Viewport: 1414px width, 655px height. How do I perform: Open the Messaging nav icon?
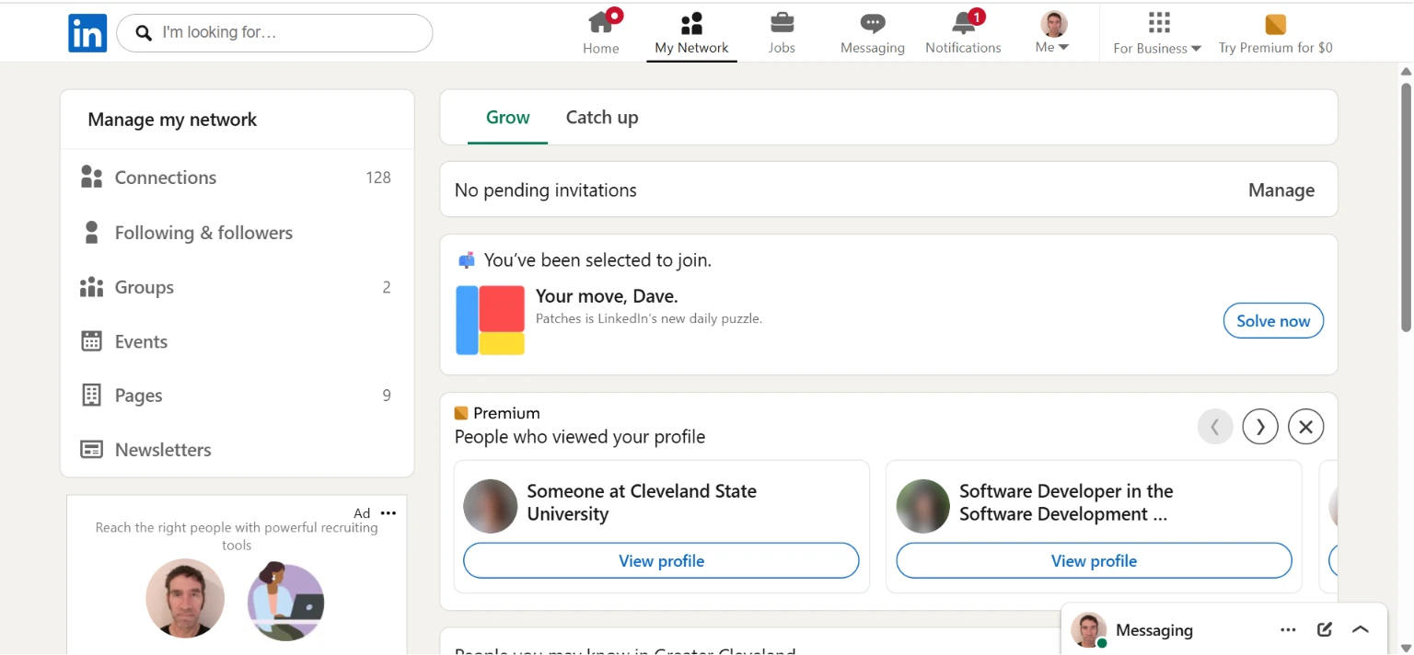click(x=873, y=23)
